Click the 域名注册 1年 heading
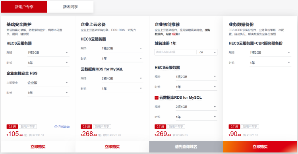The width and height of the screenshot is (298, 154). [x=166, y=43]
